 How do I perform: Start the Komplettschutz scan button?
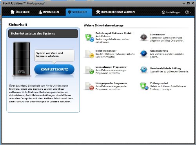tap(54, 69)
